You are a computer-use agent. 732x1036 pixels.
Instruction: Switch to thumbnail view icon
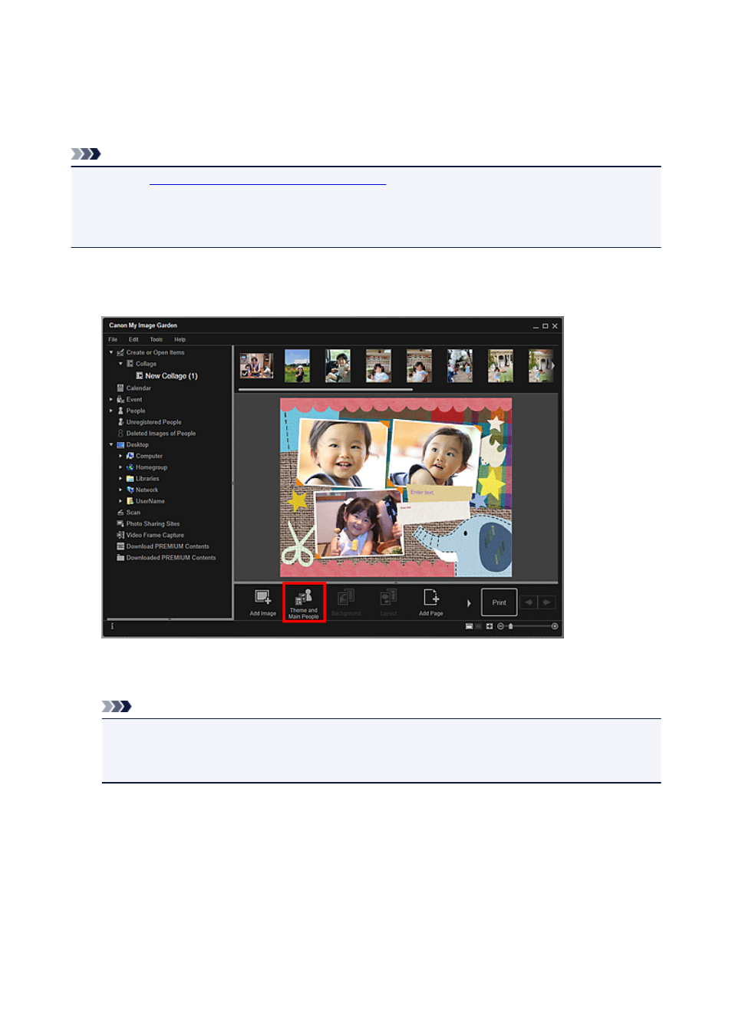(470, 626)
